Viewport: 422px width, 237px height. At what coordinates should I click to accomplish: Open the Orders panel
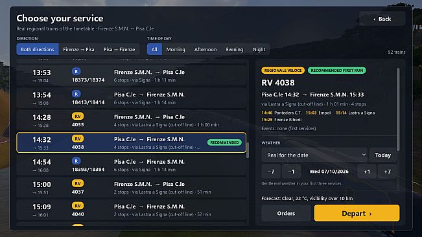point(286,213)
